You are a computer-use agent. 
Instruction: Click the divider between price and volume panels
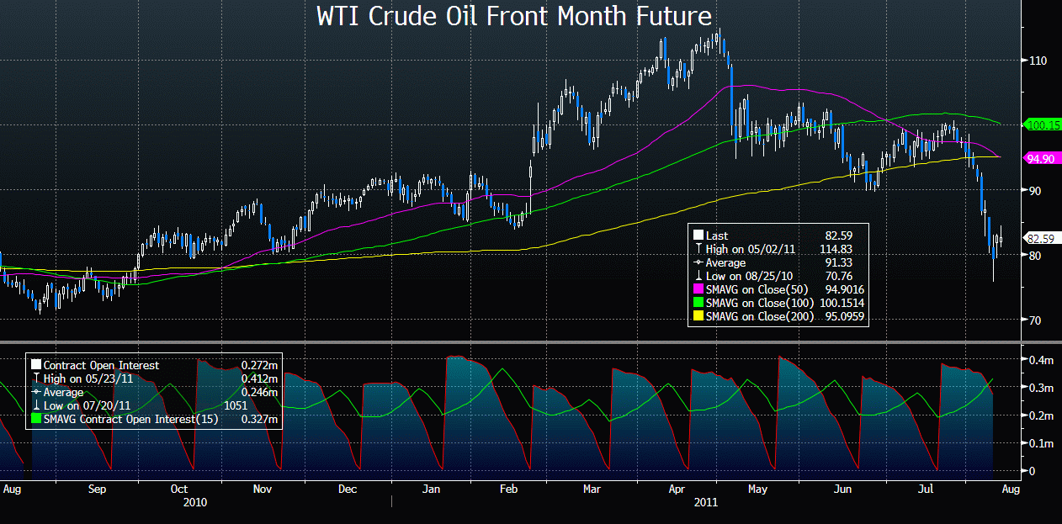point(530,341)
